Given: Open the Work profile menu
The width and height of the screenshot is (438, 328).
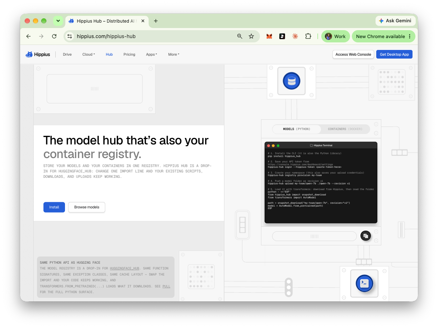Looking at the screenshot, I should click(335, 36).
